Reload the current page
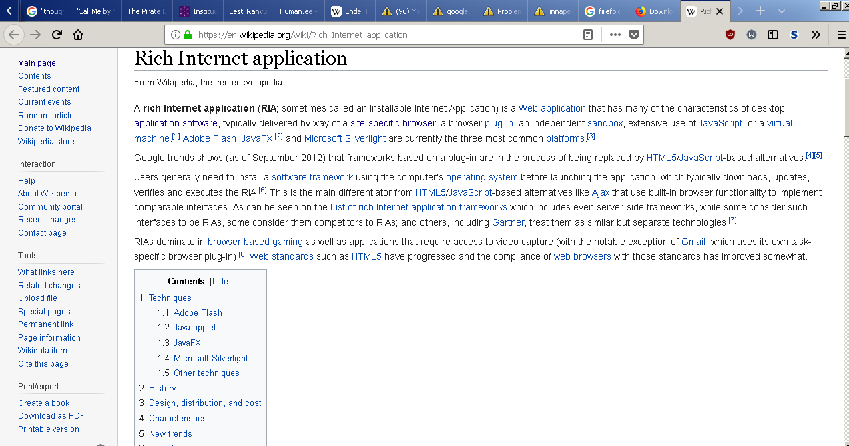 (x=57, y=35)
